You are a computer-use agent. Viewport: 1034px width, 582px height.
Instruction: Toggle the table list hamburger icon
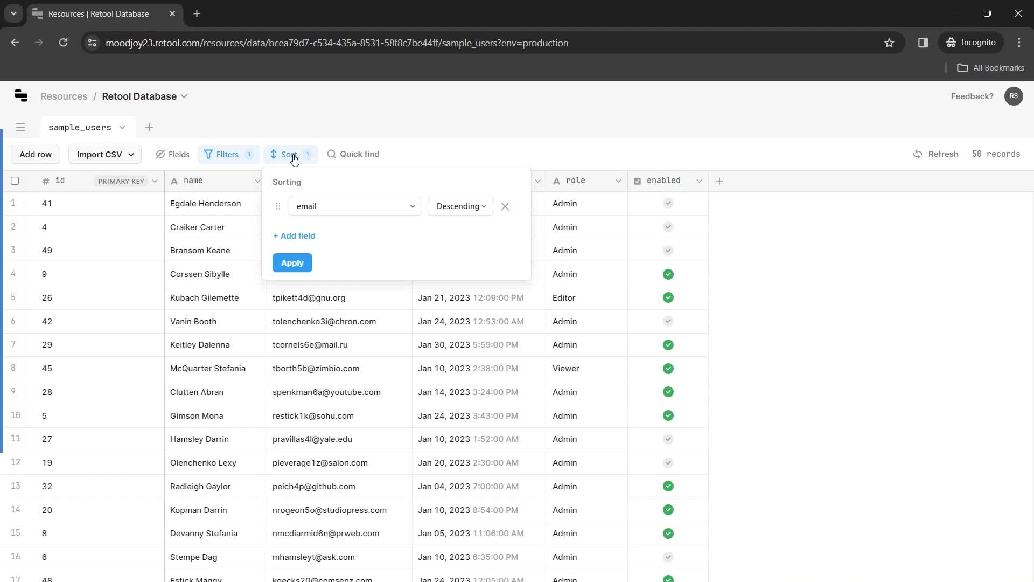click(x=20, y=127)
